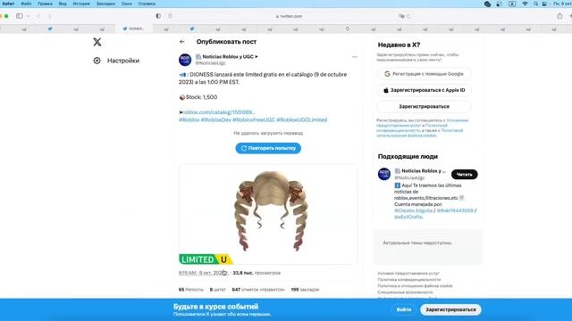Reload the page with the refresh icon
This screenshot has height=321, width=572.
tap(408, 16)
